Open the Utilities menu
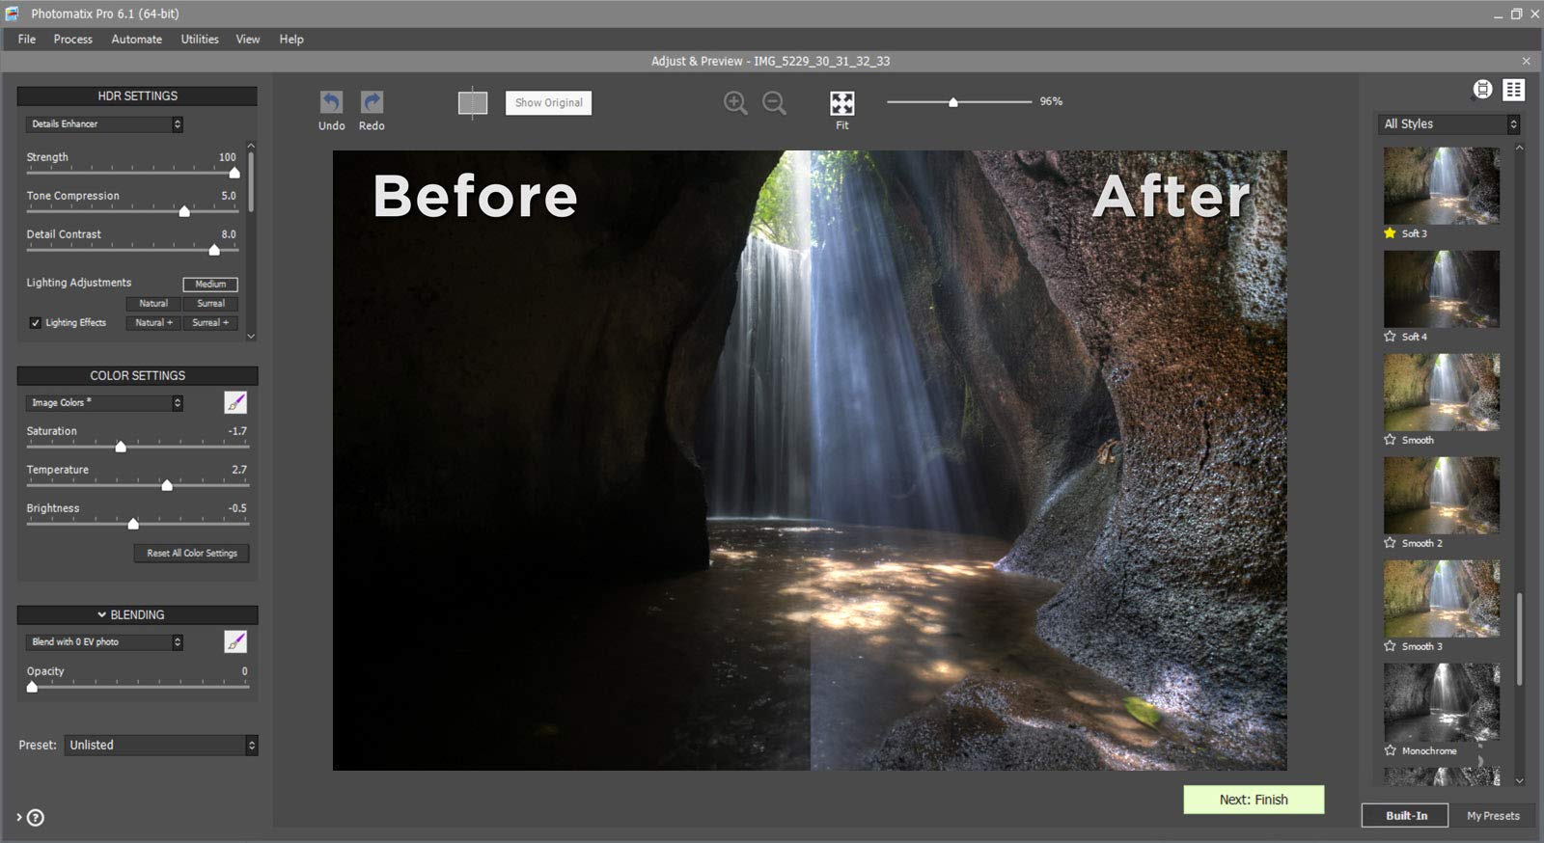Screen dimensions: 1544x843 click(x=200, y=40)
